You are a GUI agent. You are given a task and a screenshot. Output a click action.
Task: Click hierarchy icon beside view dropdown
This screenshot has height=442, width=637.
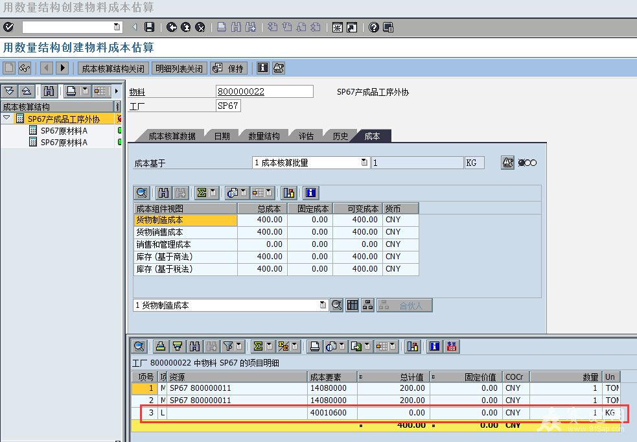(x=367, y=305)
